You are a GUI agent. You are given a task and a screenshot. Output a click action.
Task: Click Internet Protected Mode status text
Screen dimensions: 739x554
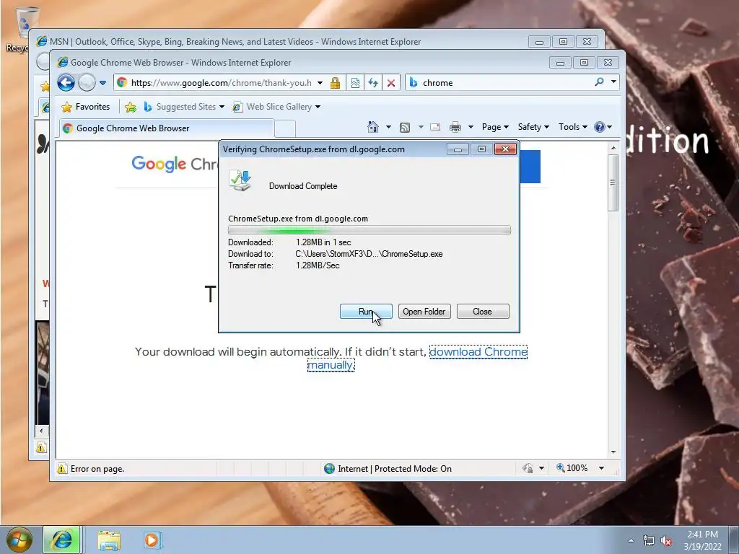[395, 469]
